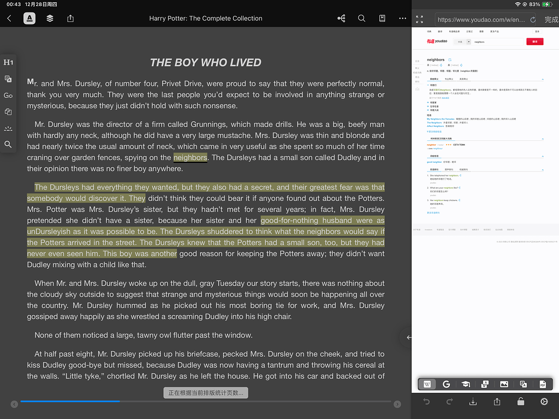Toggle the Wikipedia source button
This screenshot has height=419, width=559.
point(427,384)
